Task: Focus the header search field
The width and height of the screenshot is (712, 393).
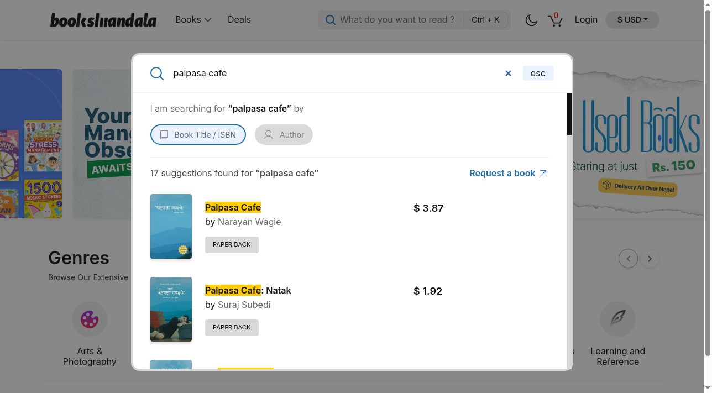Action: tap(415, 20)
